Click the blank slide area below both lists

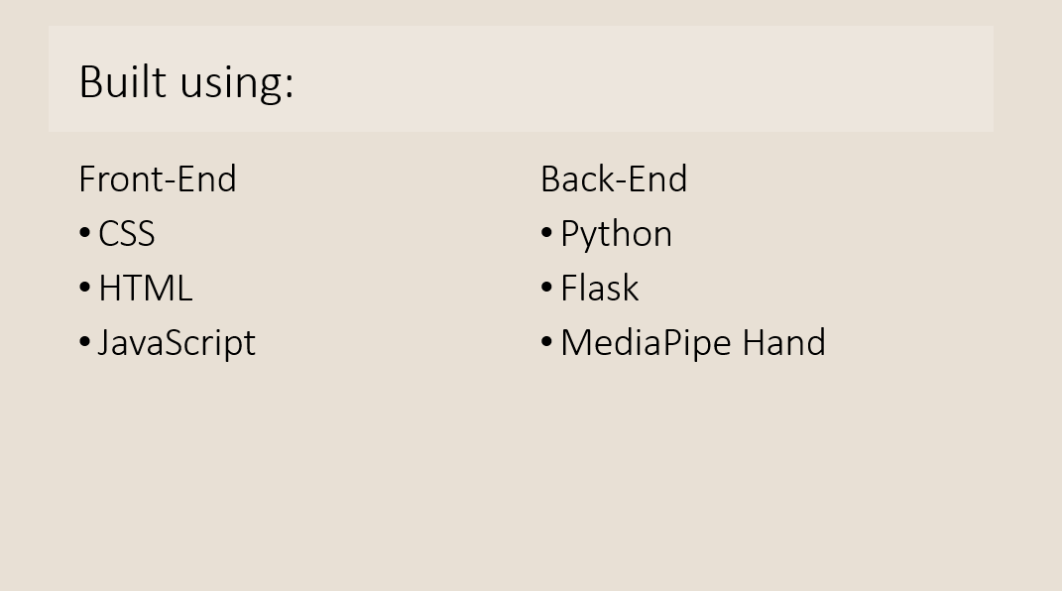[x=531, y=474]
